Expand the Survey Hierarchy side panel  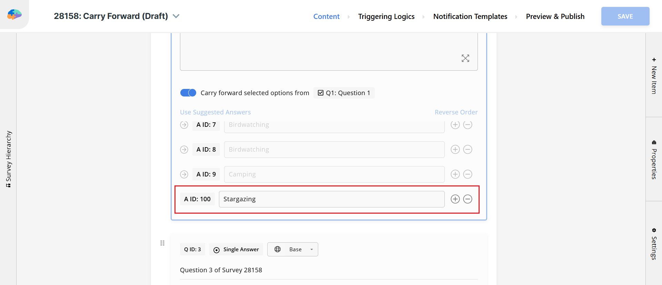pyautogui.click(x=8, y=159)
